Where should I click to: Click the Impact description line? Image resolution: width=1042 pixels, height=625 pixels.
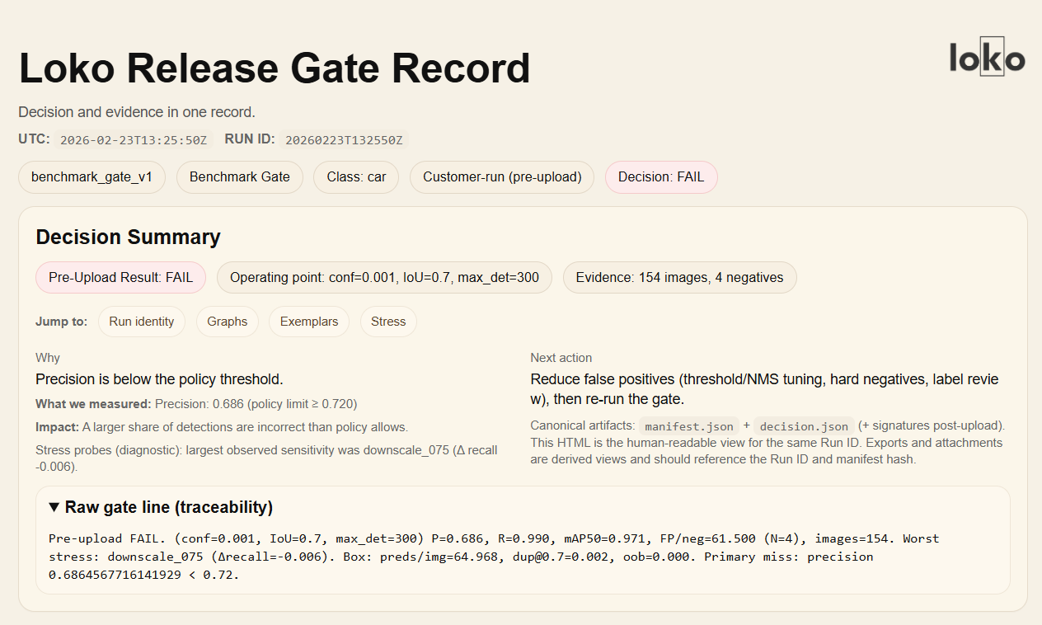click(222, 427)
